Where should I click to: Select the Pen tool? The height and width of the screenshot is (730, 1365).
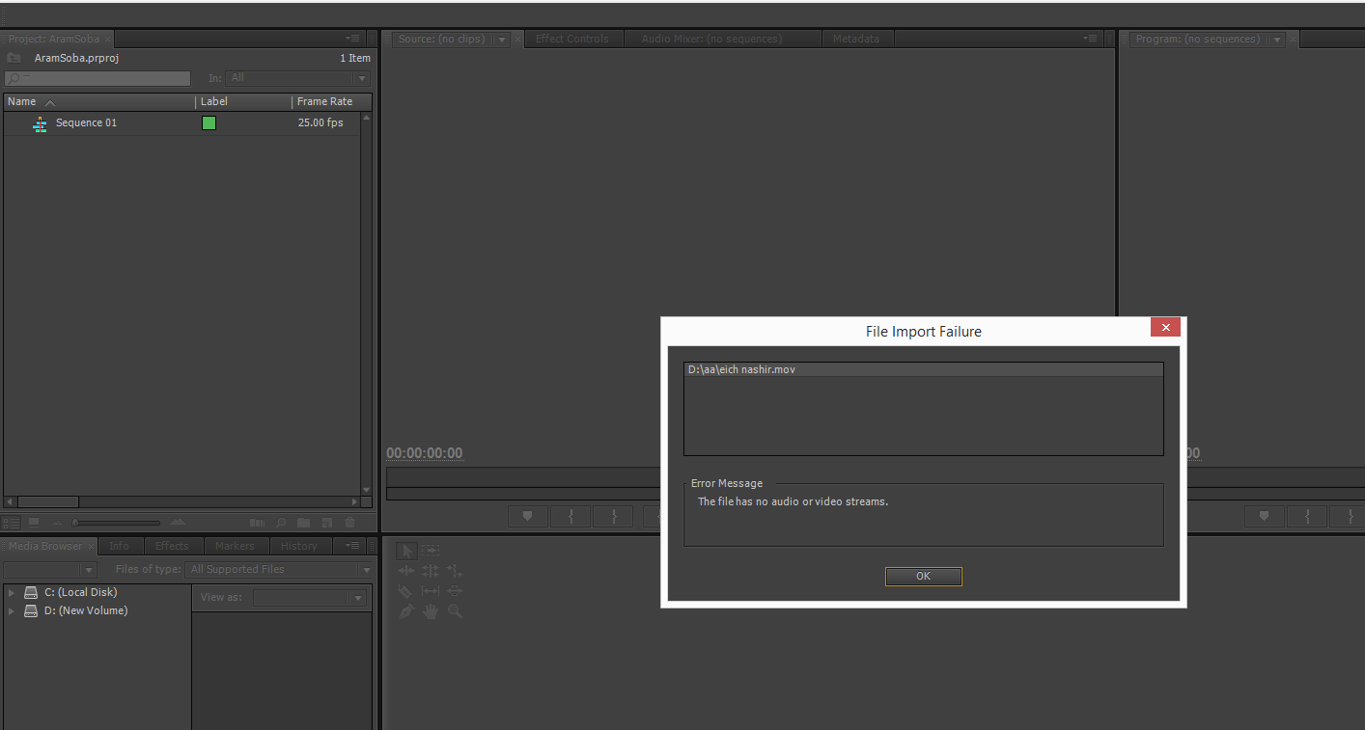pos(406,611)
